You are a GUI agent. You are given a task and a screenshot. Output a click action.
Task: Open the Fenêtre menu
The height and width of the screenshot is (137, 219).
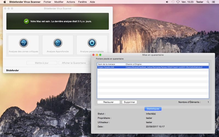click(x=82, y=2)
